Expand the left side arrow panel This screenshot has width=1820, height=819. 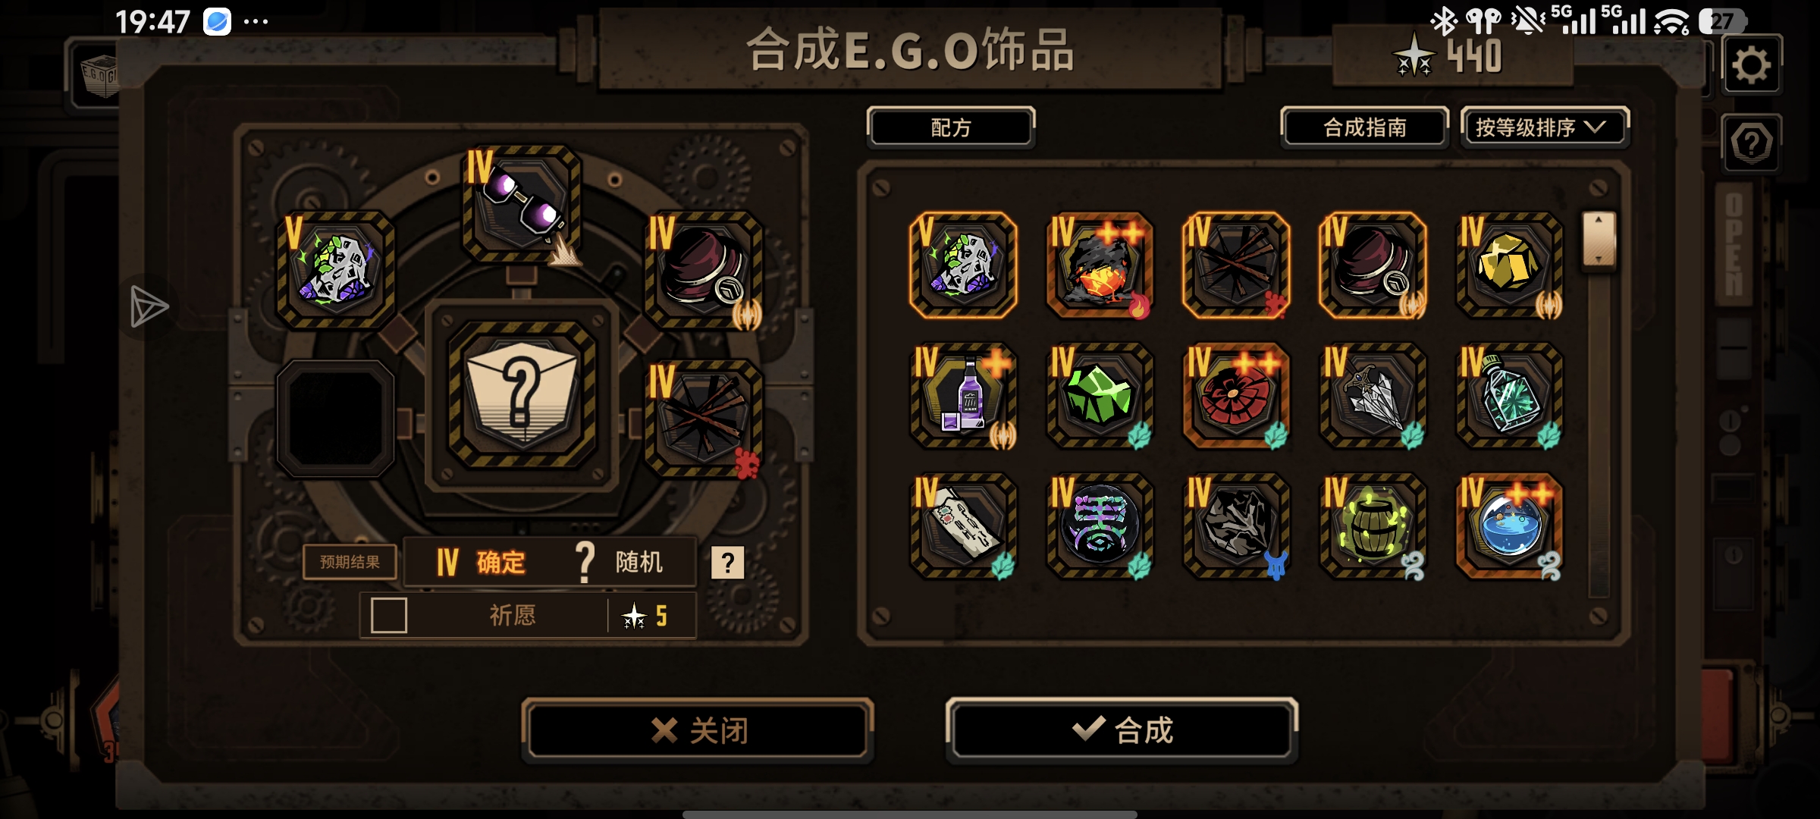click(149, 306)
